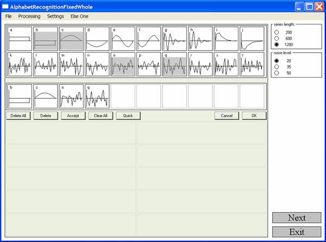Screen dimensions: 326x242
Task: Pick signal thumbnail 'e' sine wave
Action: point(123,39)
